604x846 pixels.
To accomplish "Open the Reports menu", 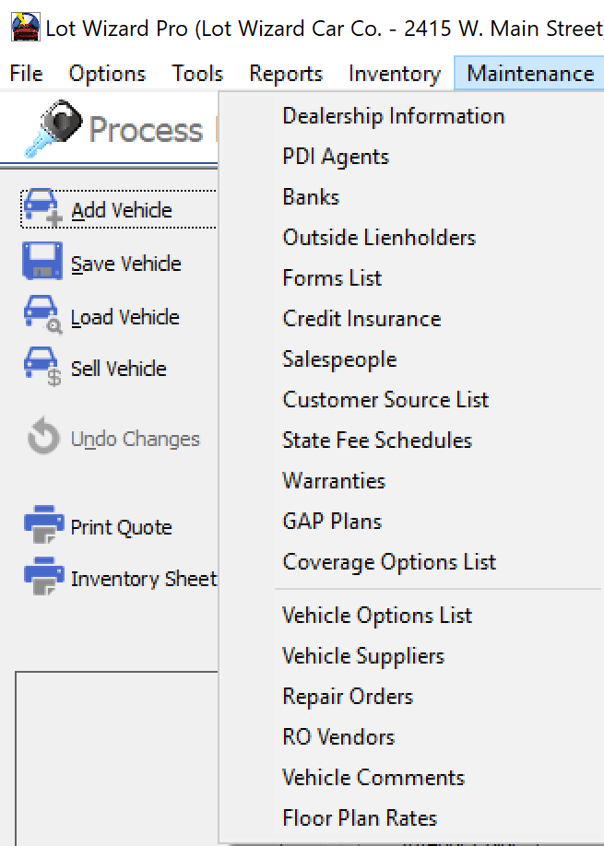I will pyautogui.click(x=286, y=74).
